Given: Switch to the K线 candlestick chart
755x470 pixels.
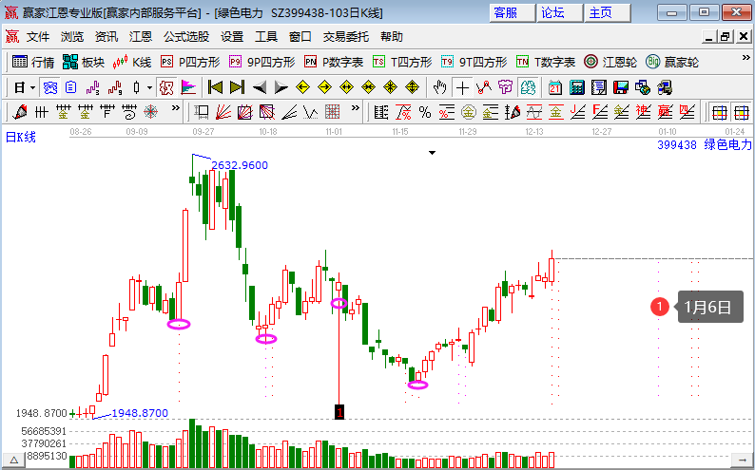Looking at the screenshot, I should [x=132, y=62].
